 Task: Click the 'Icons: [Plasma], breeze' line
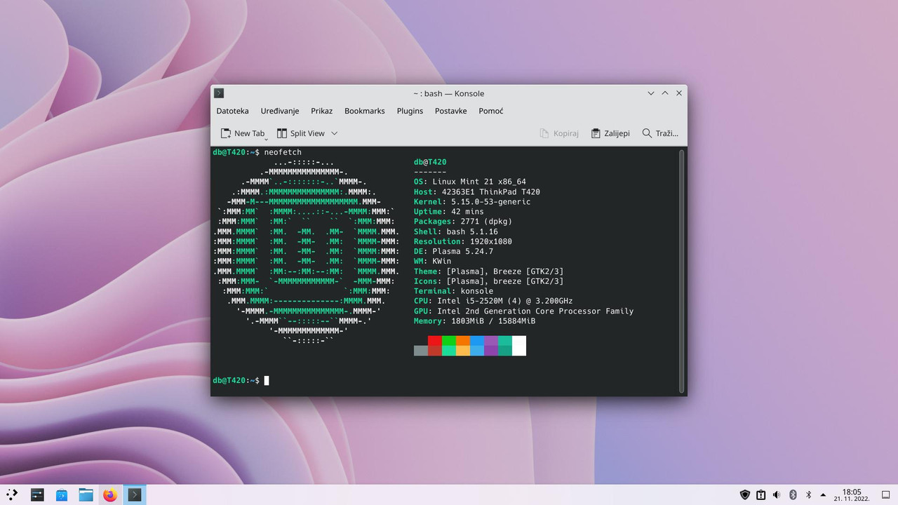tap(489, 281)
